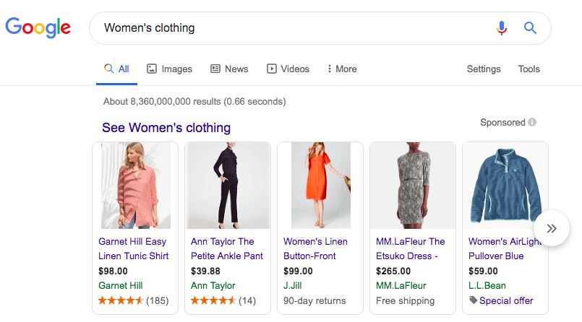This screenshot has height=322, width=582.
Task: Select the All results tab
Action: click(116, 69)
